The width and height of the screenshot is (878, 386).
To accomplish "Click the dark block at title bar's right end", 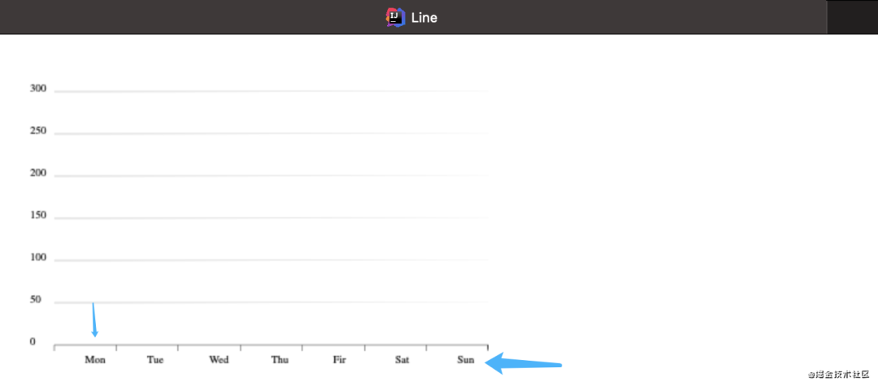I will (x=852, y=17).
